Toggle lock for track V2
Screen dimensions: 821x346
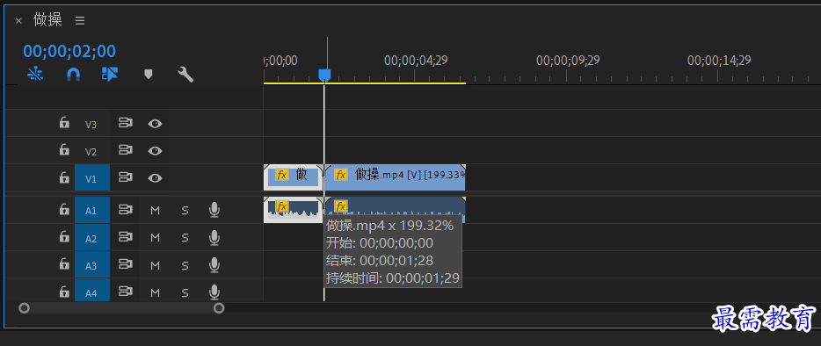point(64,150)
